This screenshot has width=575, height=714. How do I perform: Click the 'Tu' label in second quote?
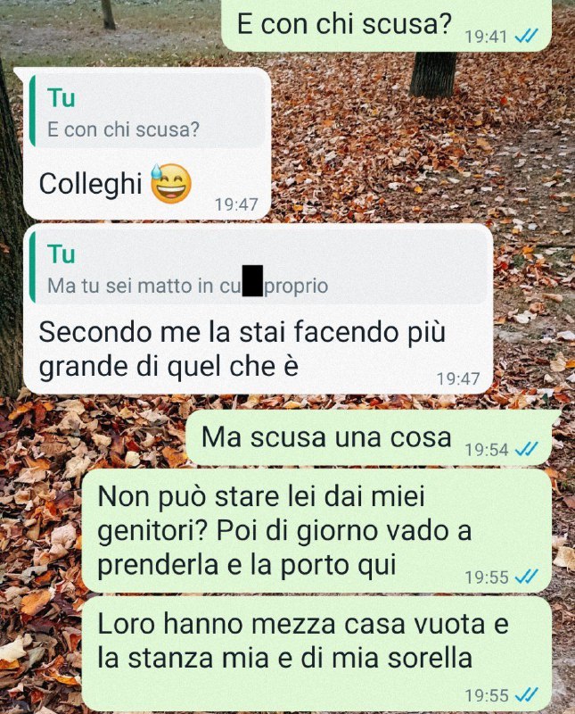(61, 254)
